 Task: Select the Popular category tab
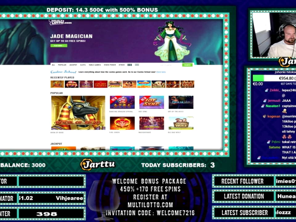point(62,65)
